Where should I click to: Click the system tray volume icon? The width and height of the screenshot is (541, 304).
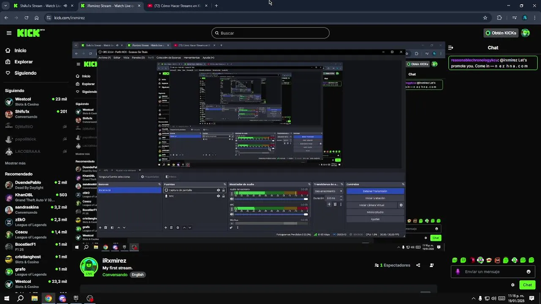pos(494,299)
